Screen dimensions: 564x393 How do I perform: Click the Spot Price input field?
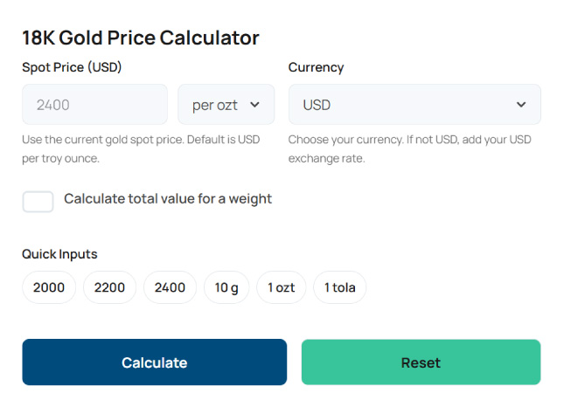point(94,105)
